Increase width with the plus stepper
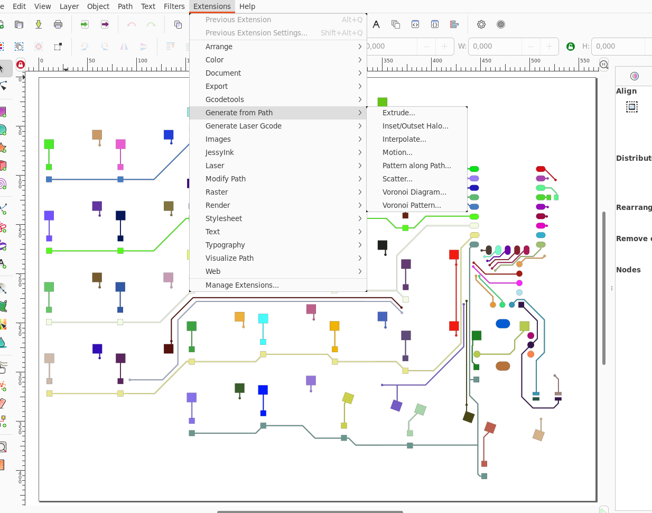Screen dimensions: 652x513 549,47
